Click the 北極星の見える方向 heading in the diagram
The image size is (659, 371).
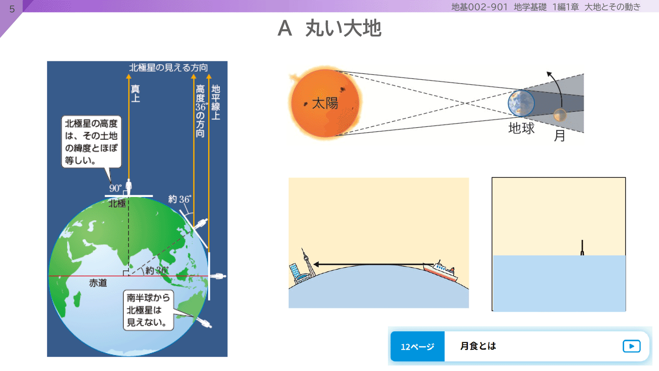point(168,68)
